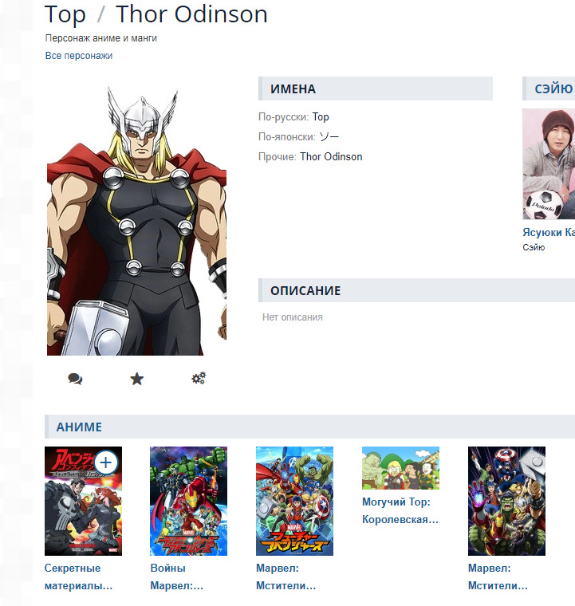Click the large Thor character image
The height and width of the screenshot is (606, 575).
pos(136,220)
